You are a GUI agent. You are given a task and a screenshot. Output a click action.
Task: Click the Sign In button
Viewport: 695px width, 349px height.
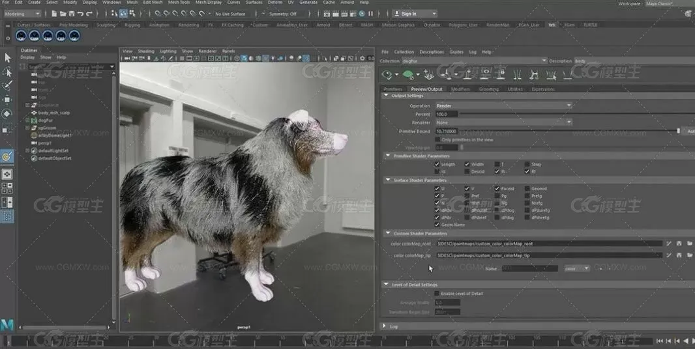click(415, 14)
